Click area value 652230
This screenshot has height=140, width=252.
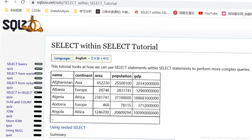coord(103,83)
